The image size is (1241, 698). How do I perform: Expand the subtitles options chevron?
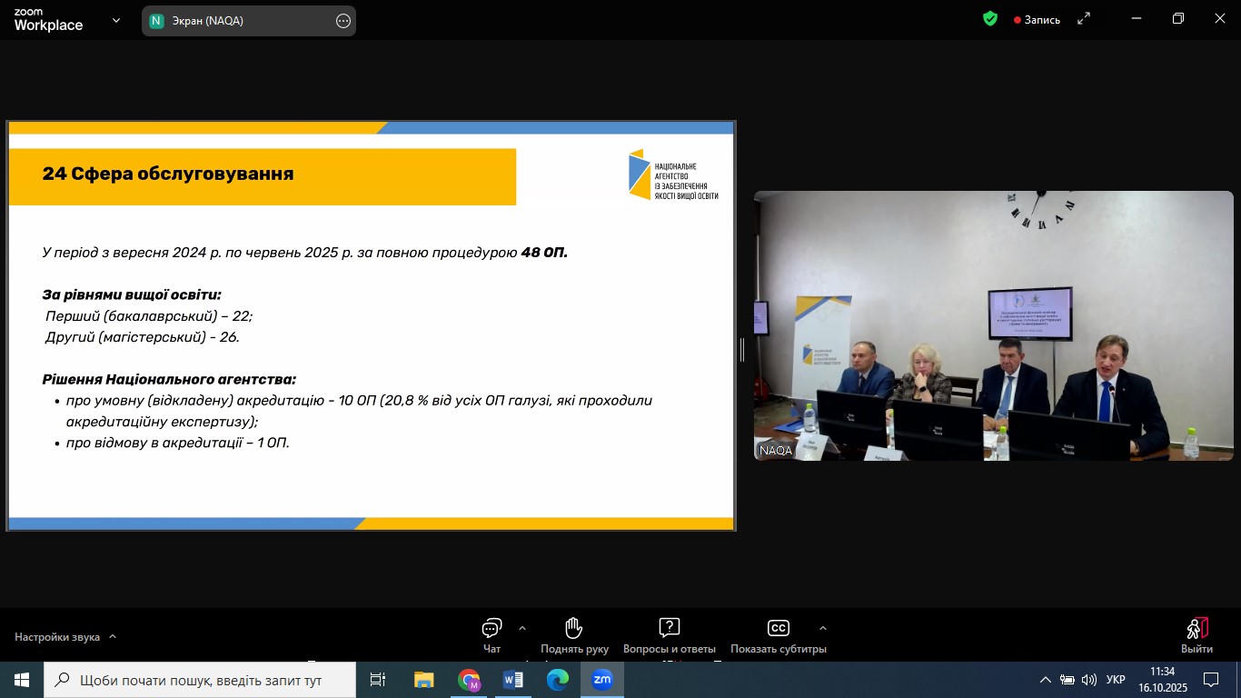tap(823, 628)
